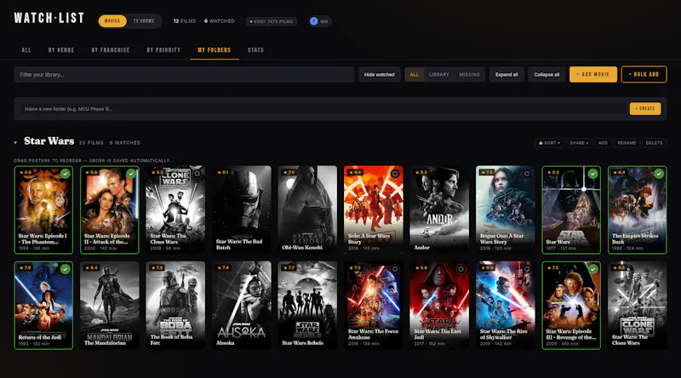This screenshot has height=378, width=681.
Task: Toggle green check on Star Wars 1977
Action: [x=592, y=174]
